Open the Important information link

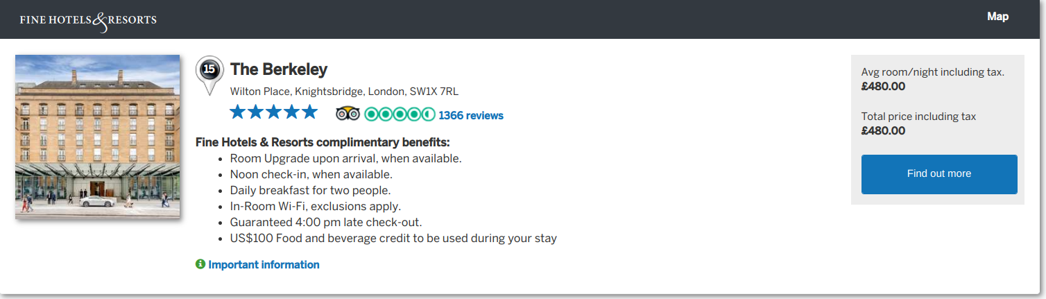click(264, 264)
